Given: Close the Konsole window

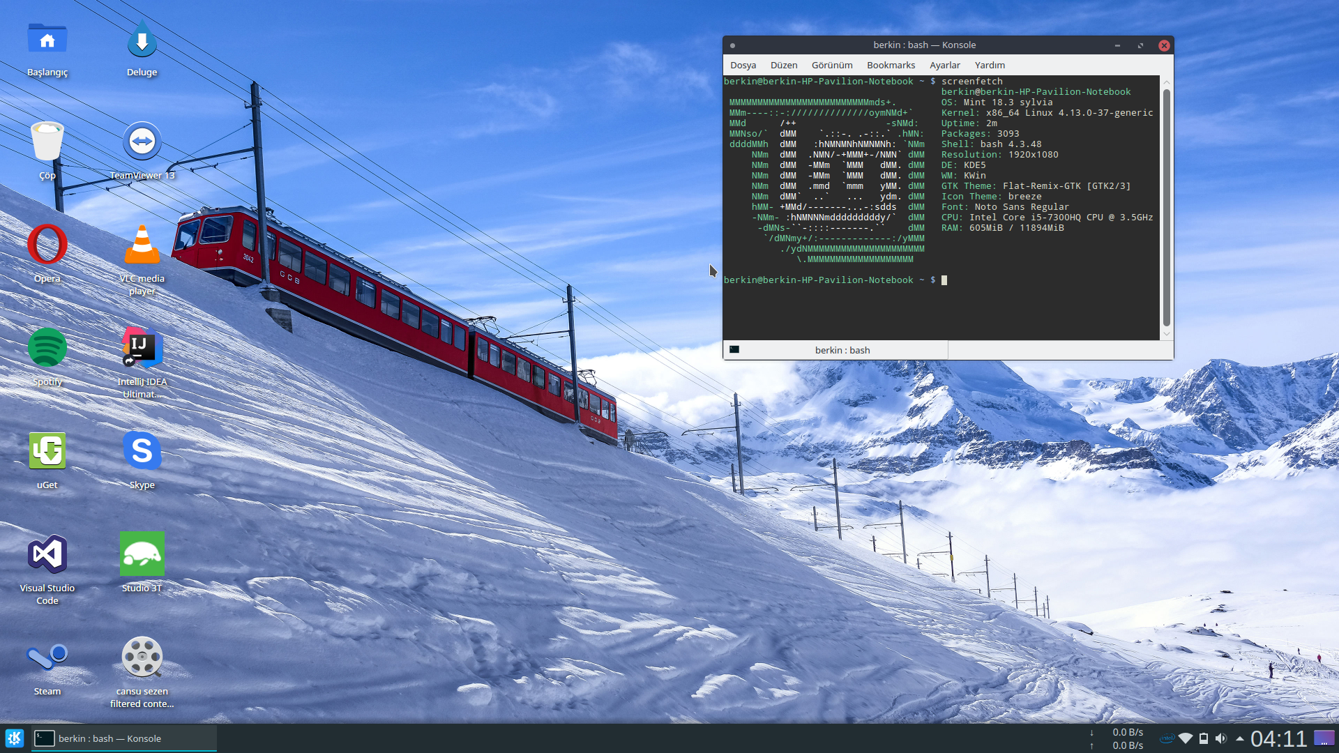Looking at the screenshot, I should (1164, 45).
